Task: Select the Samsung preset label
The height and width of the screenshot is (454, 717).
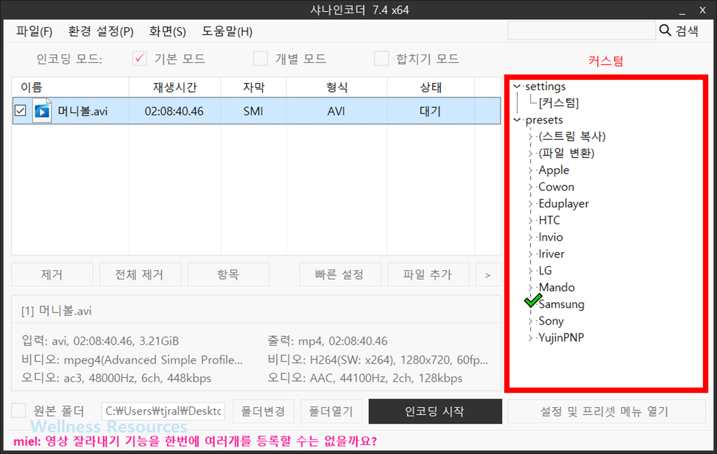Action: 561,304
